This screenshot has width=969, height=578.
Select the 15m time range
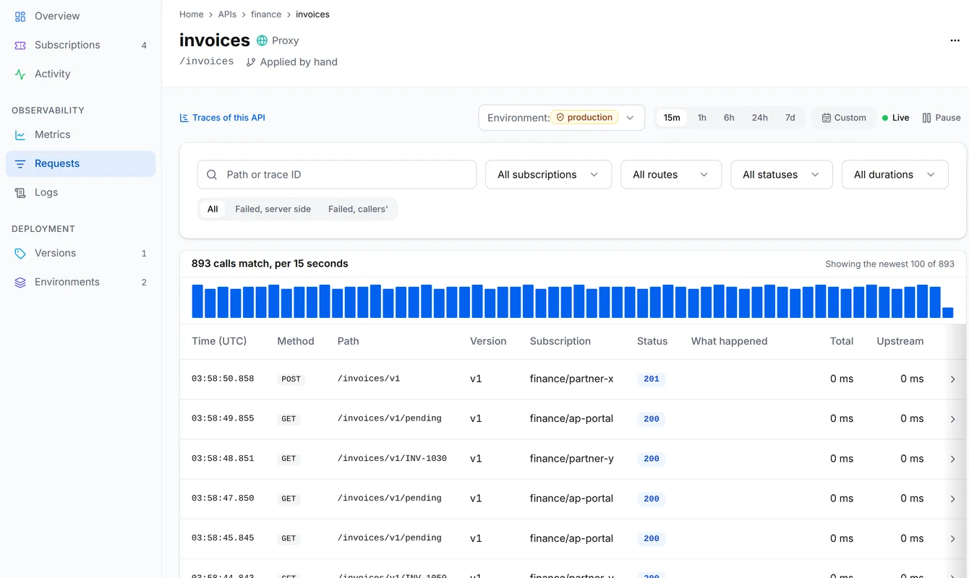coord(672,118)
